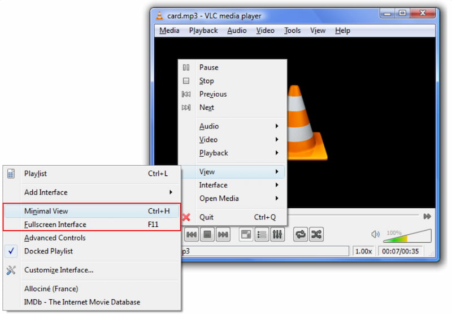452x314 pixels.
Task: Select Stop in the context menu
Action: [x=232, y=81]
